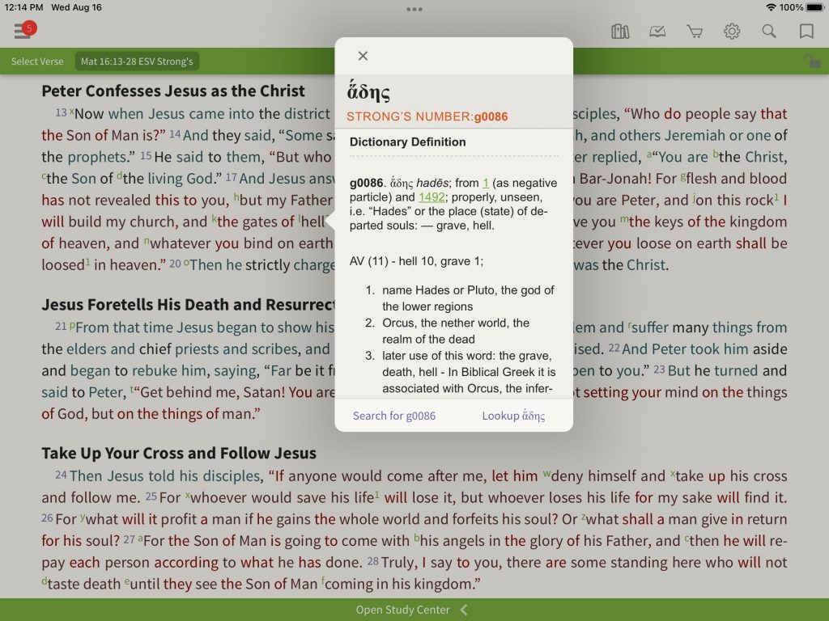Screen dimensions: 829x621
Task: Tap verse number 22
Action: pyautogui.click(x=614, y=348)
